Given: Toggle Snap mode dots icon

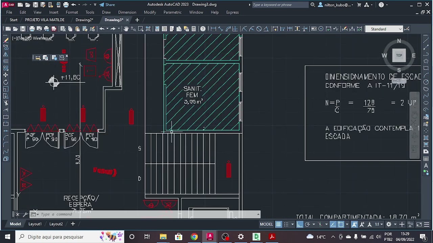Looking at the screenshot, I should 286,224.
